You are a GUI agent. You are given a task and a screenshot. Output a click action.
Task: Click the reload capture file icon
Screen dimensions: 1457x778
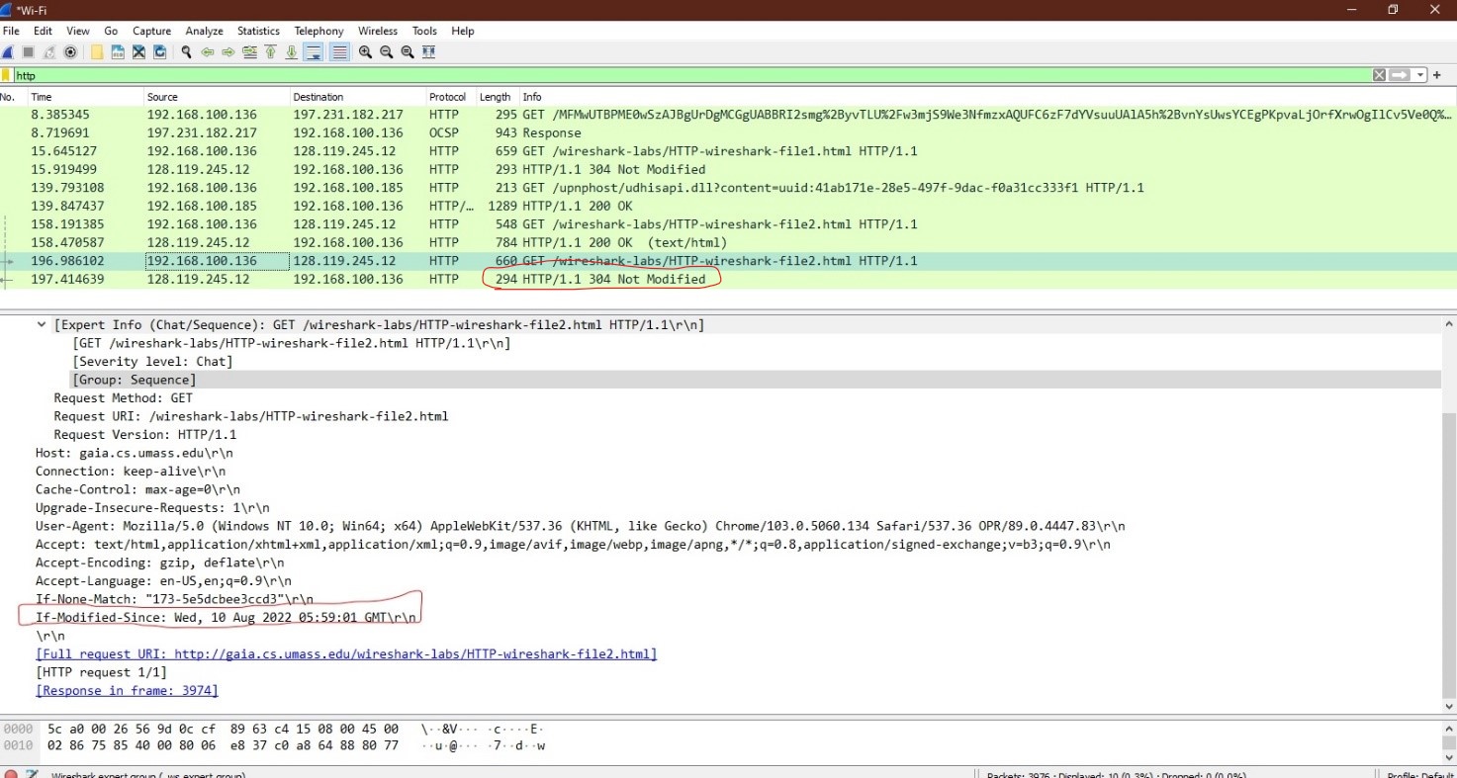coord(160,52)
